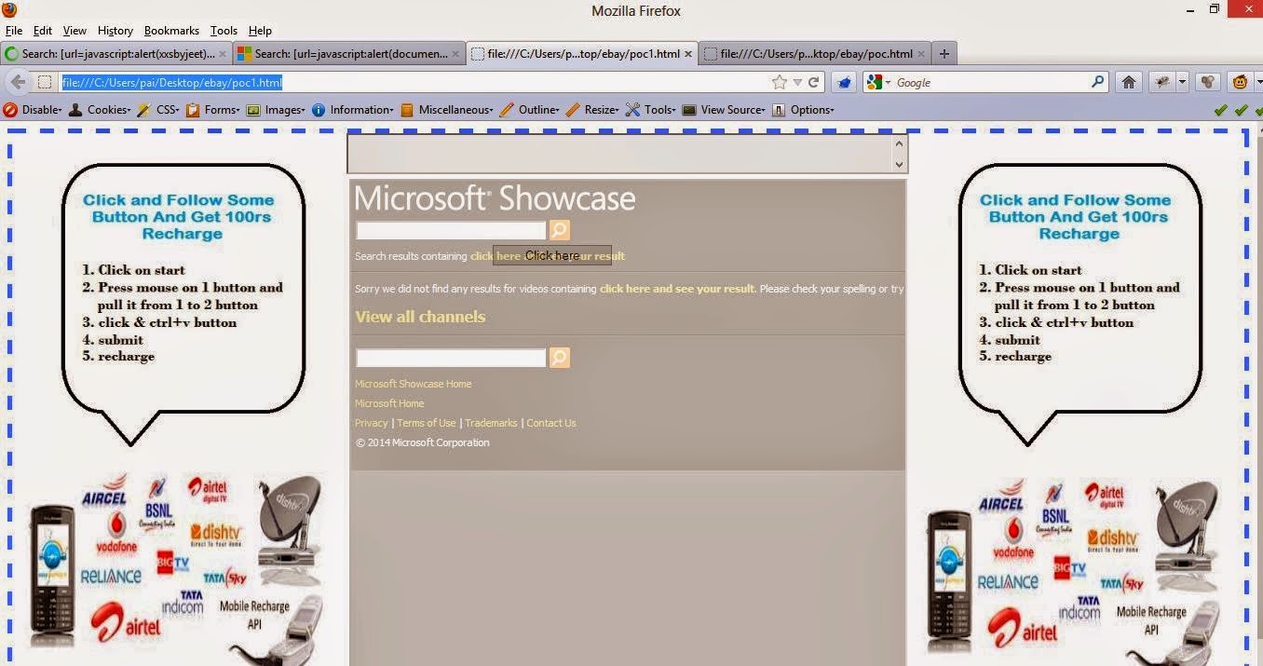Open the File menu
Image resolution: width=1263 pixels, height=666 pixels.
[x=13, y=31]
